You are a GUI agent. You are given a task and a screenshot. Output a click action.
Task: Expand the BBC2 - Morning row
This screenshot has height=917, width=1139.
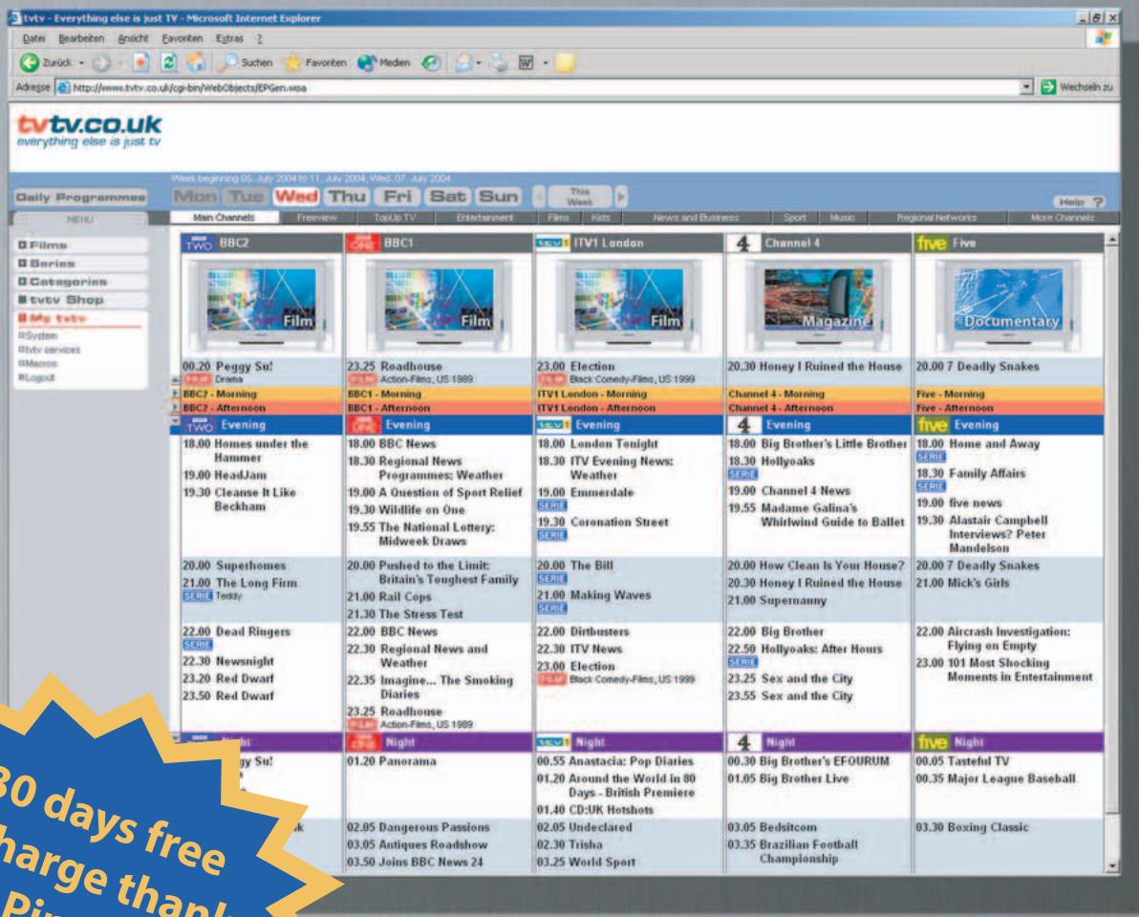(x=175, y=394)
